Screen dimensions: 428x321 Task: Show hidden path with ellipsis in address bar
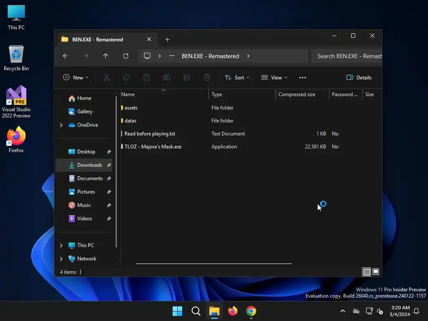click(172, 56)
